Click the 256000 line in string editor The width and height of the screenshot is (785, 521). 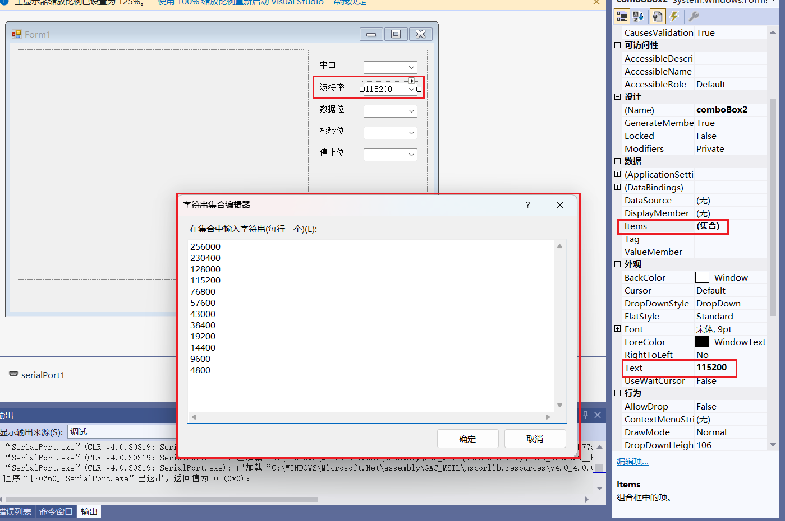[205, 246]
